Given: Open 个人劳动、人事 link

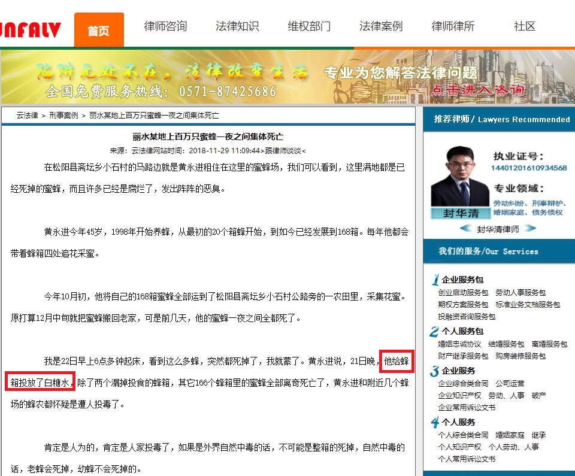Looking at the screenshot, I should click(x=513, y=447).
